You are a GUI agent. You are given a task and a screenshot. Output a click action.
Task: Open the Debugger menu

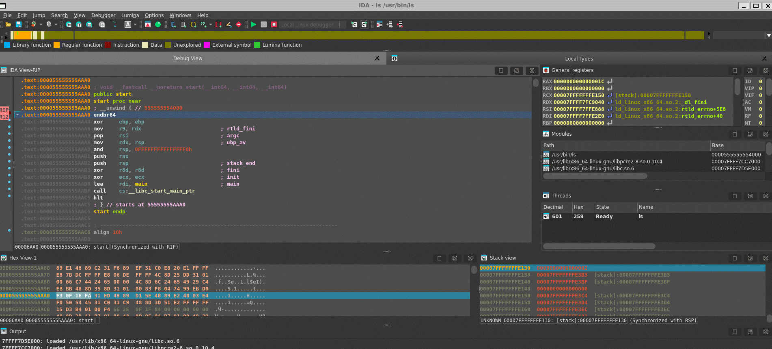tap(103, 15)
